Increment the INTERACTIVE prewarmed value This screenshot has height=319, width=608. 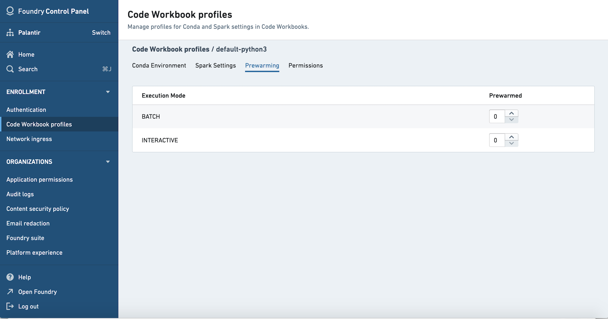point(512,137)
